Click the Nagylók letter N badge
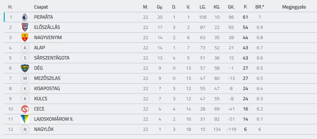 pos(25,129)
